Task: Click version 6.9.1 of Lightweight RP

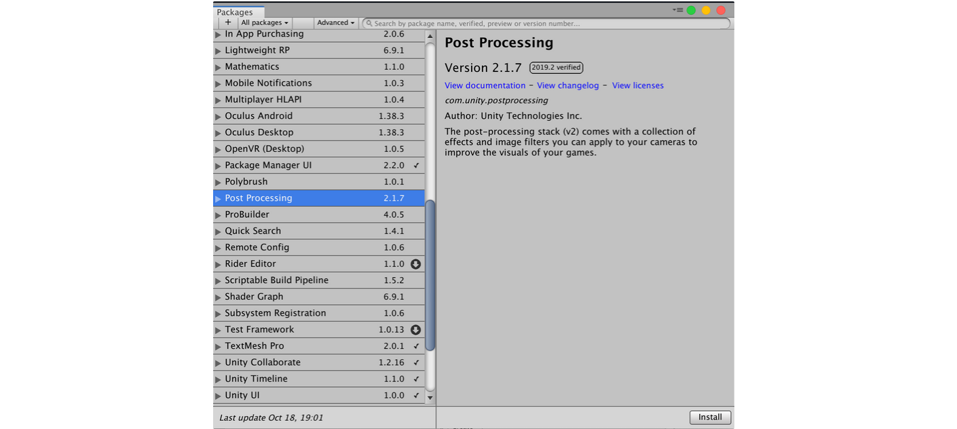Action: 394,50
